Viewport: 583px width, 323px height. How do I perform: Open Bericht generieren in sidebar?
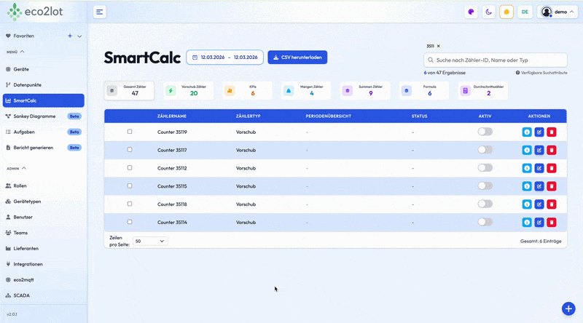(x=44, y=148)
